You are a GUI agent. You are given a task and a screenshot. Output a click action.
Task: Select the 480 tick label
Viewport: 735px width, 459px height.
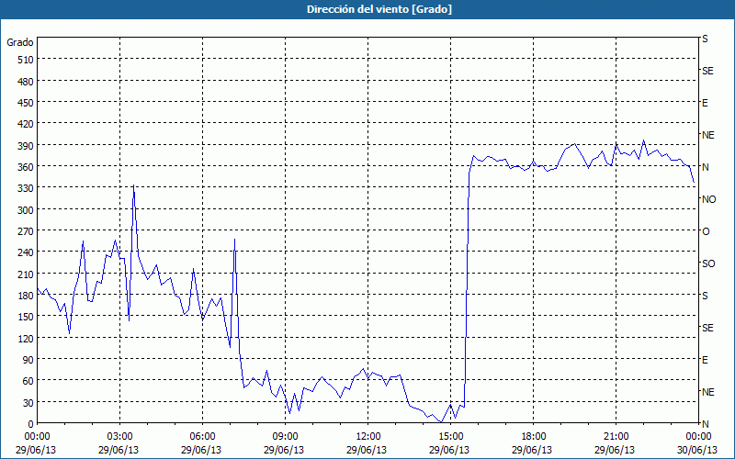tap(27, 82)
